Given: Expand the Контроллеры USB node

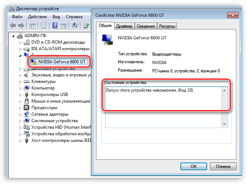Looking at the screenshot, I should click(x=20, y=95).
